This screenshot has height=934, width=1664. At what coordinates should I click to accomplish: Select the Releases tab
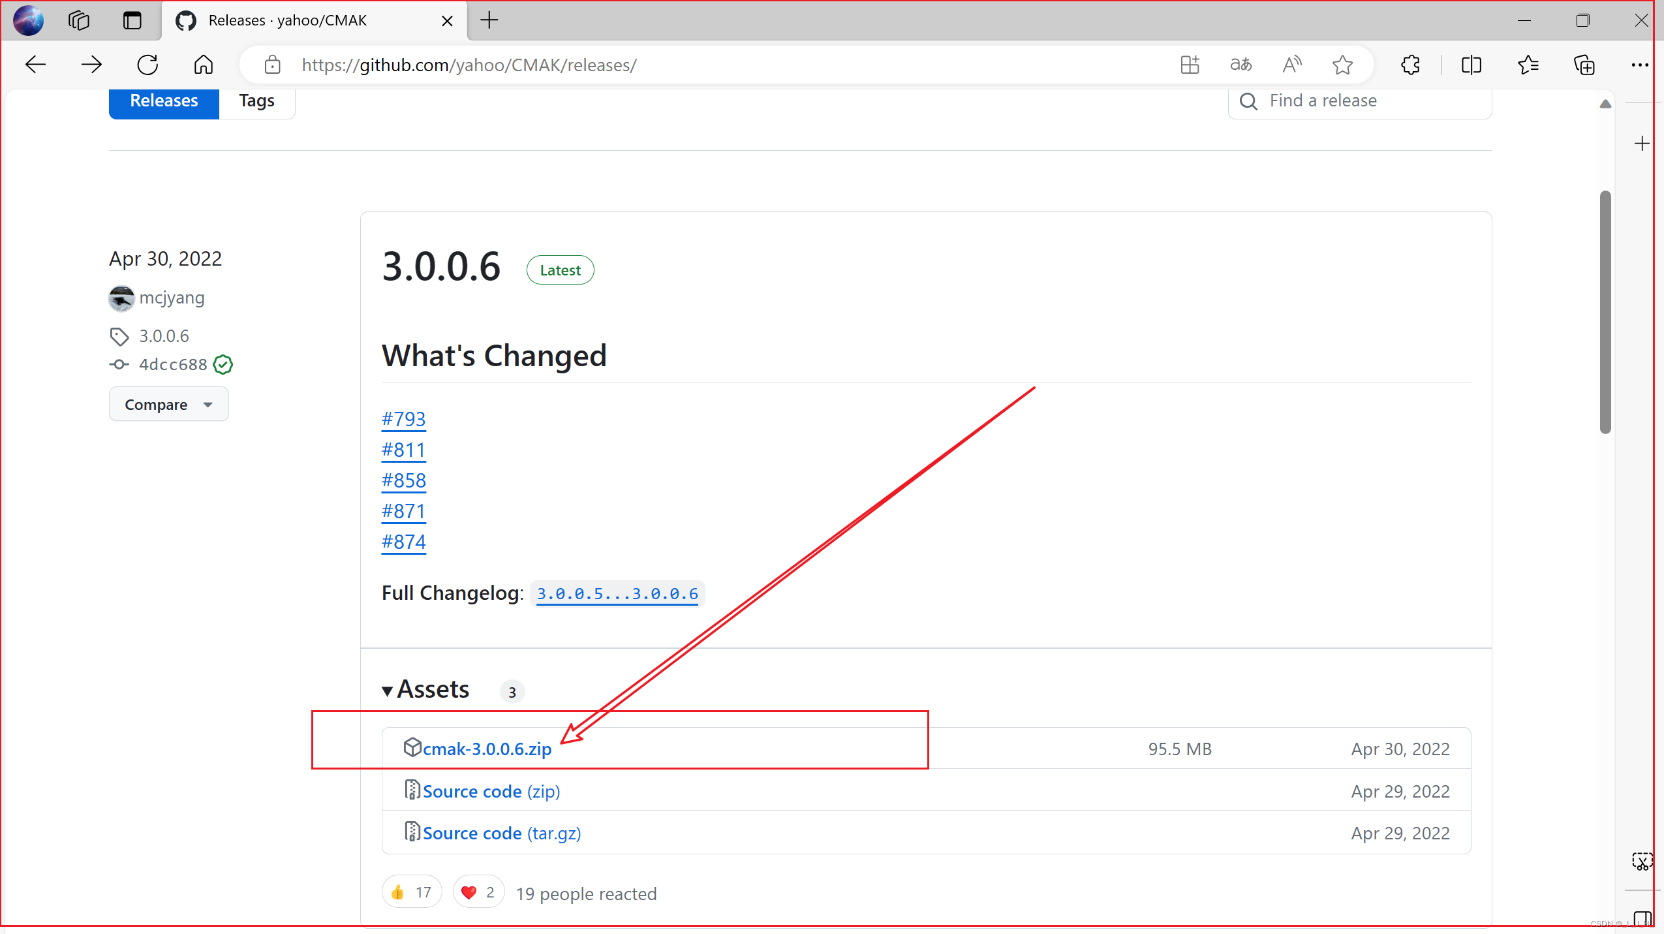click(x=163, y=99)
